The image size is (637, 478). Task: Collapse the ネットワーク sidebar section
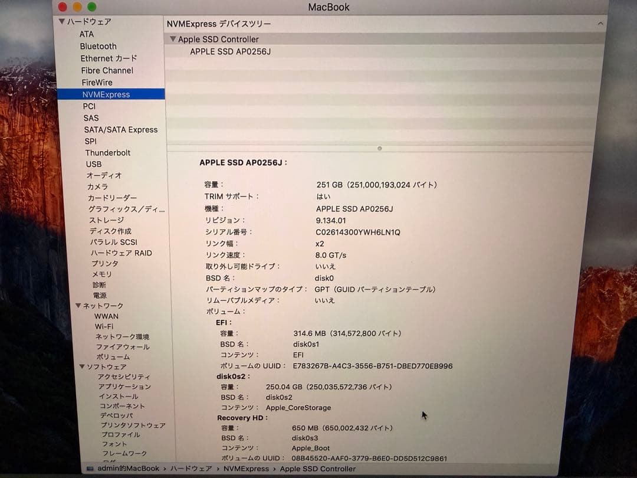click(x=77, y=306)
